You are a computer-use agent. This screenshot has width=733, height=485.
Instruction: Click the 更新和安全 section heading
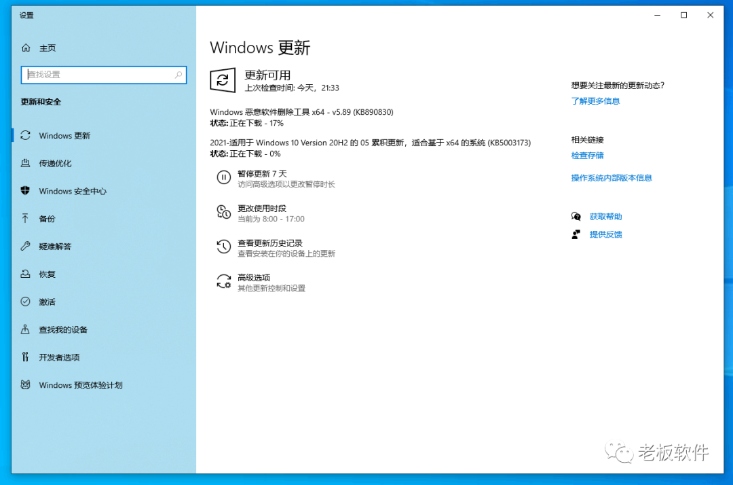point(41,102)
